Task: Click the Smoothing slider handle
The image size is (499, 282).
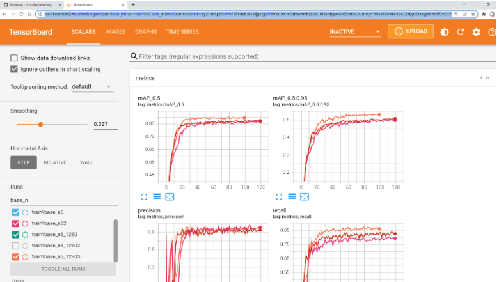Action: (x=40, y=124)
